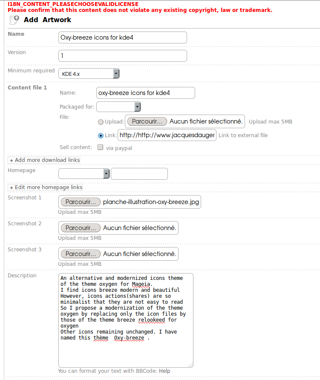The image size is (320, 380).
Task: Click Parcourir button for Screenshot 1
Action: click(x=81, y=202)
